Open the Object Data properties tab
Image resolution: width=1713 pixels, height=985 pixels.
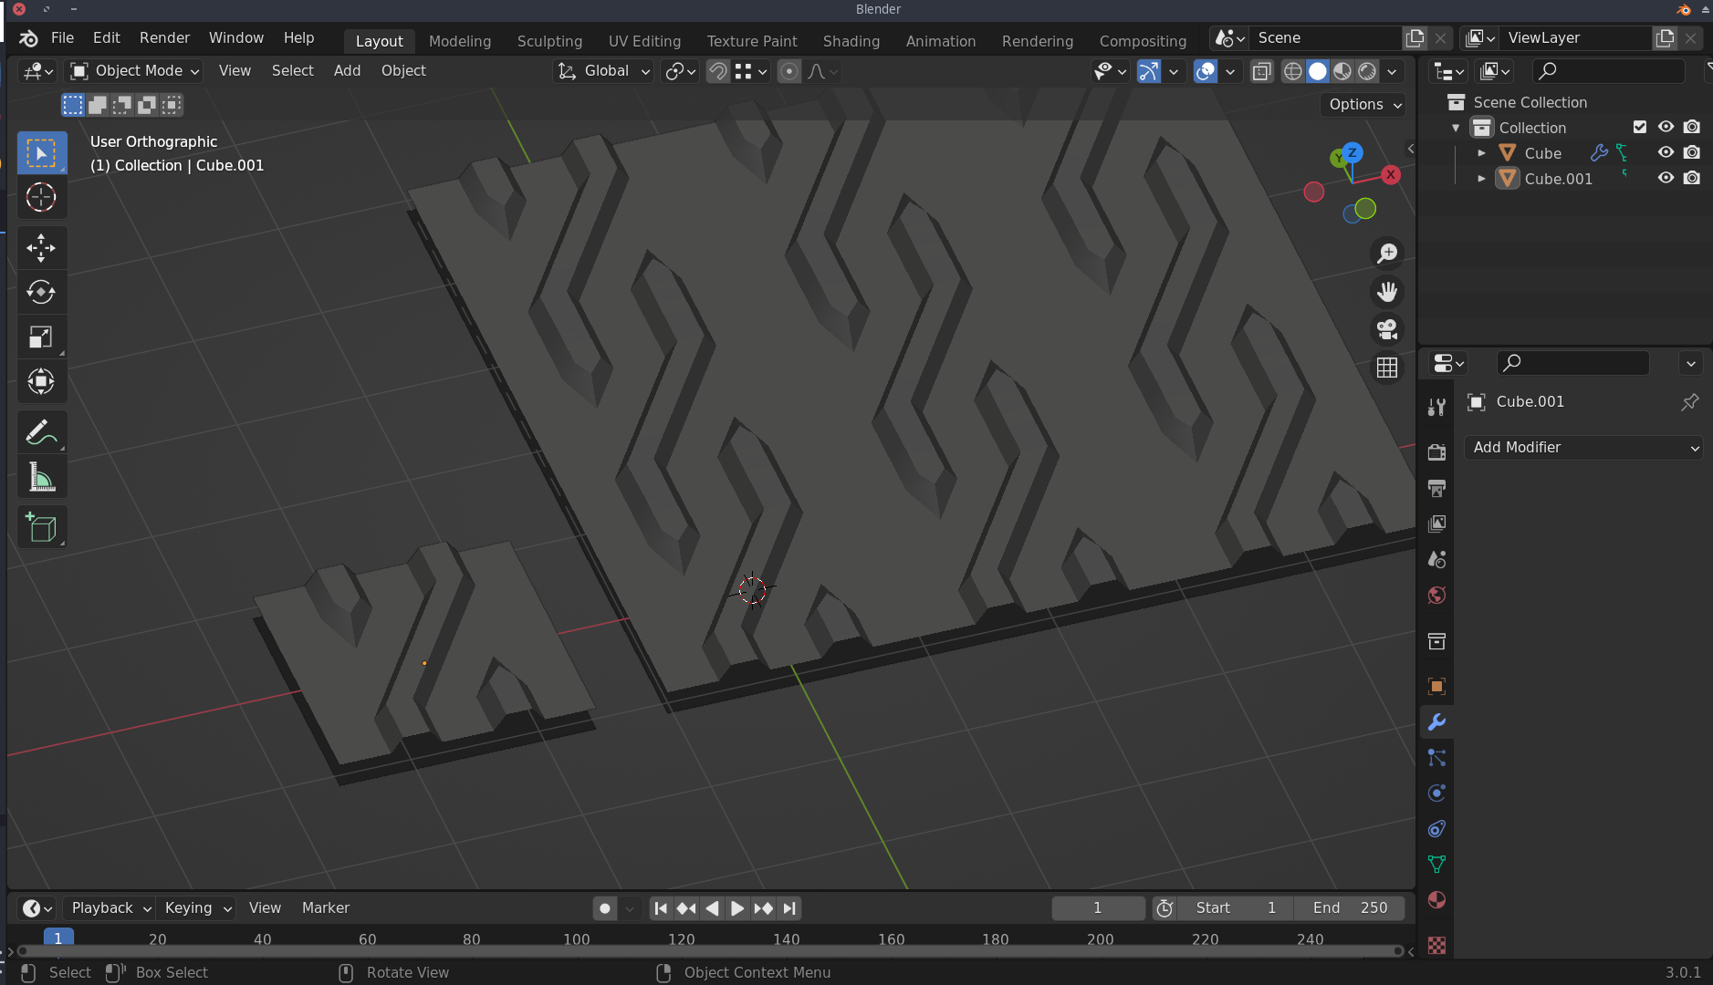pyautogui.click(x=1436, y=864)
